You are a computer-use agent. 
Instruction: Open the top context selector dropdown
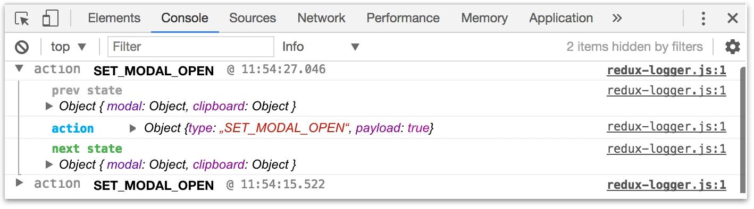69,47
